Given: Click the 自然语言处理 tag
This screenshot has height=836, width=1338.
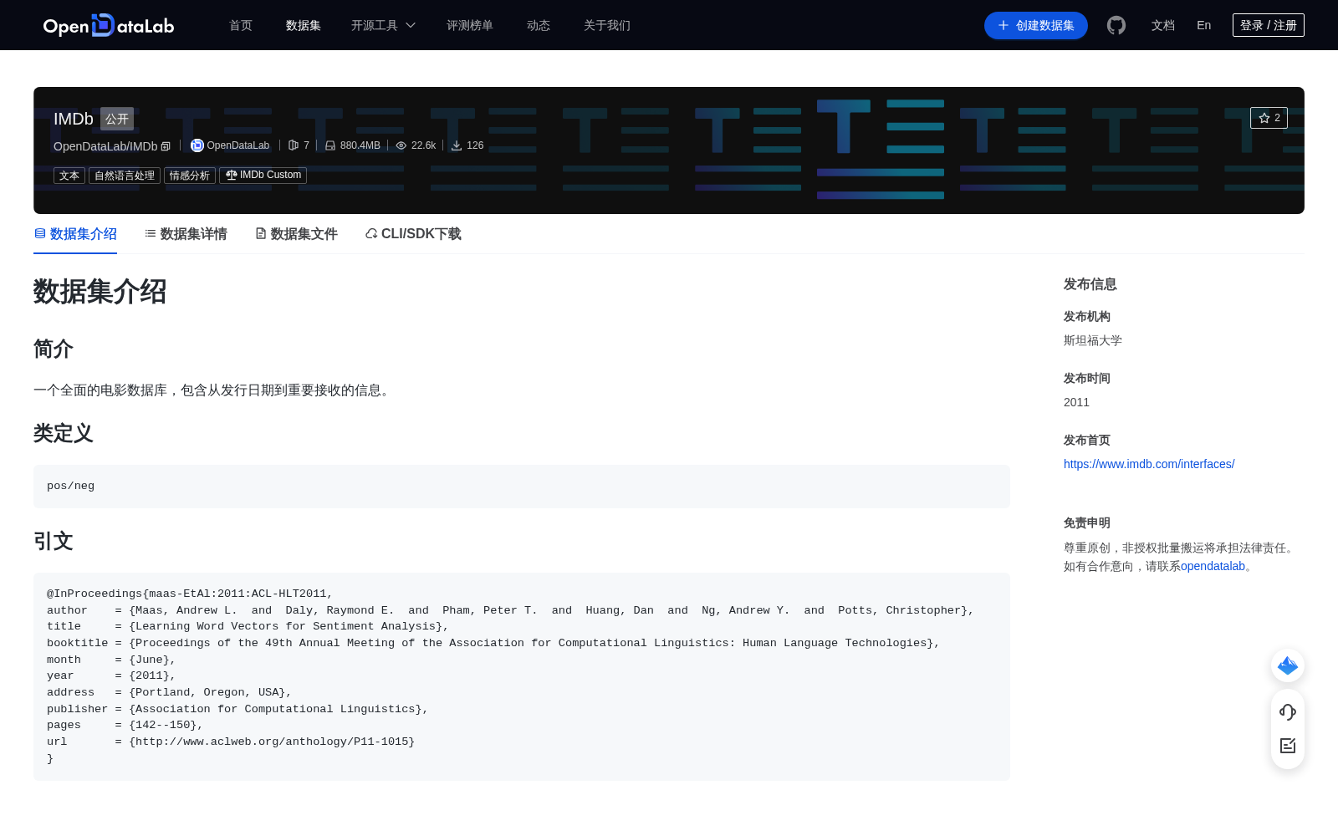Looking at the screenshot, I should point(125,176).
